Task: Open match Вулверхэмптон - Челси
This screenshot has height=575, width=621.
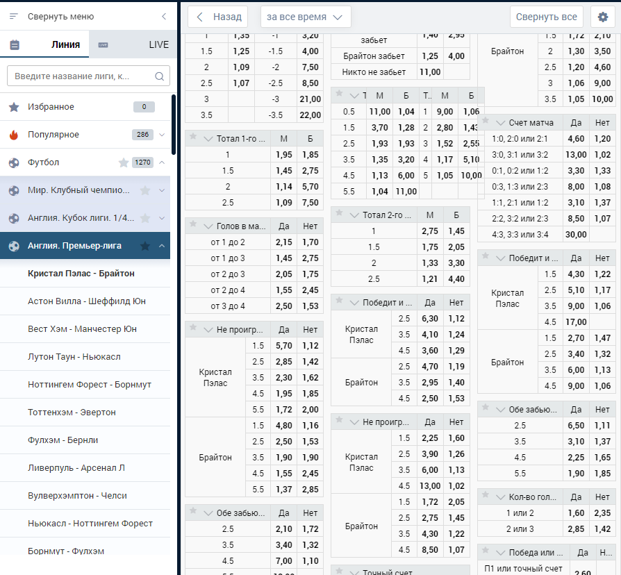Action: (x=85, y=496)
